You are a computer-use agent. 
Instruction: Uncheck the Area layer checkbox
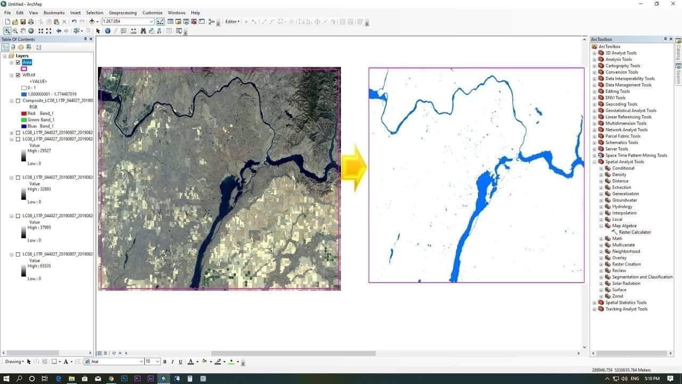coord(18,62)
